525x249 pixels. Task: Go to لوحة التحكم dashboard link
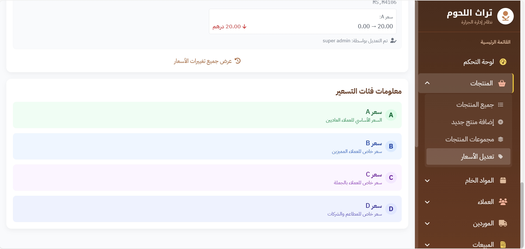tap(479, 62)
